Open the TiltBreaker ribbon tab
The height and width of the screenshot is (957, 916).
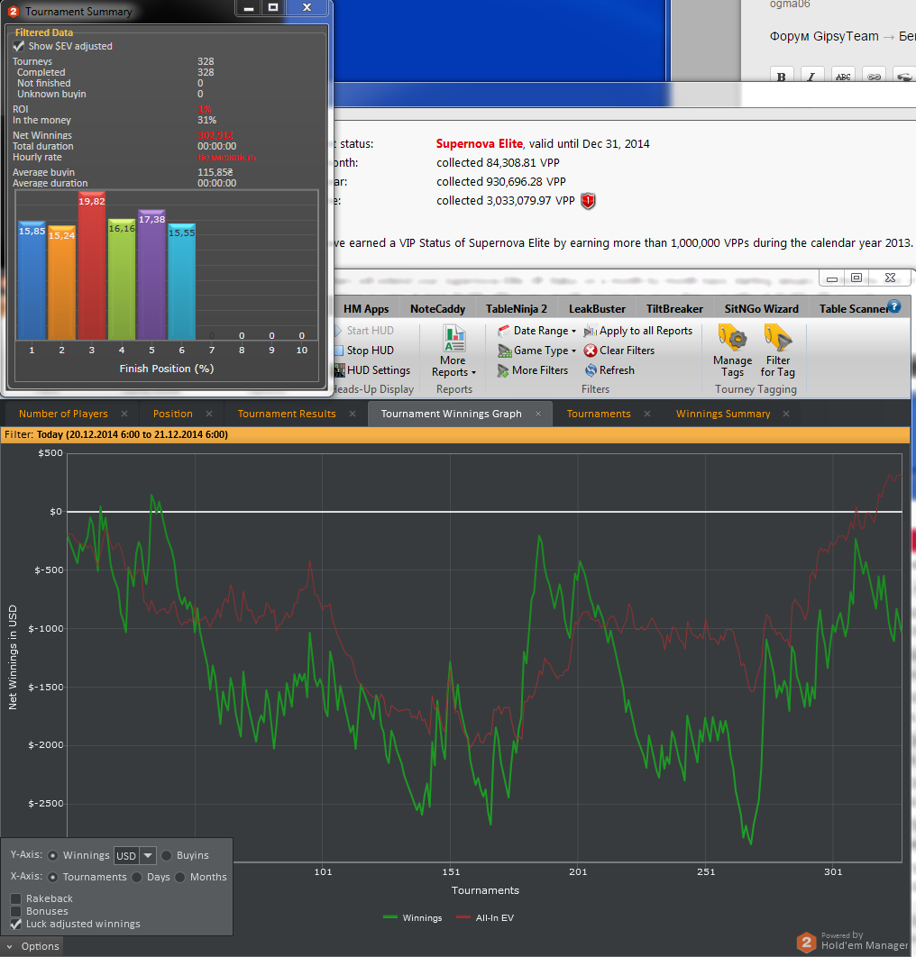coord(674,309)
